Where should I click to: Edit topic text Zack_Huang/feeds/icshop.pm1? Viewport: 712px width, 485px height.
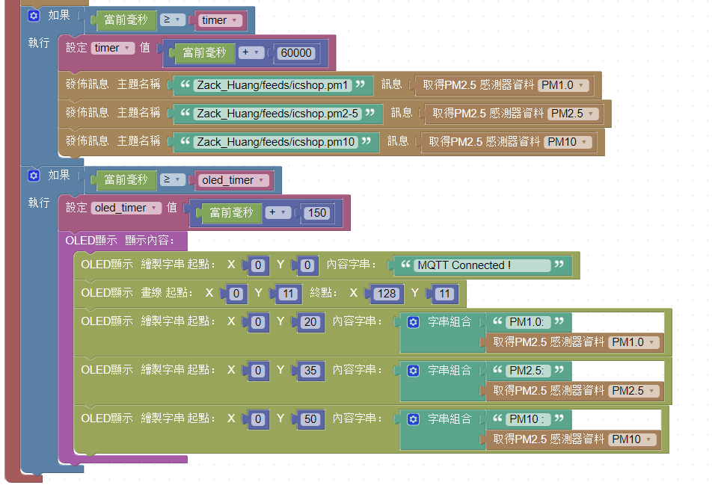point(272,86)
